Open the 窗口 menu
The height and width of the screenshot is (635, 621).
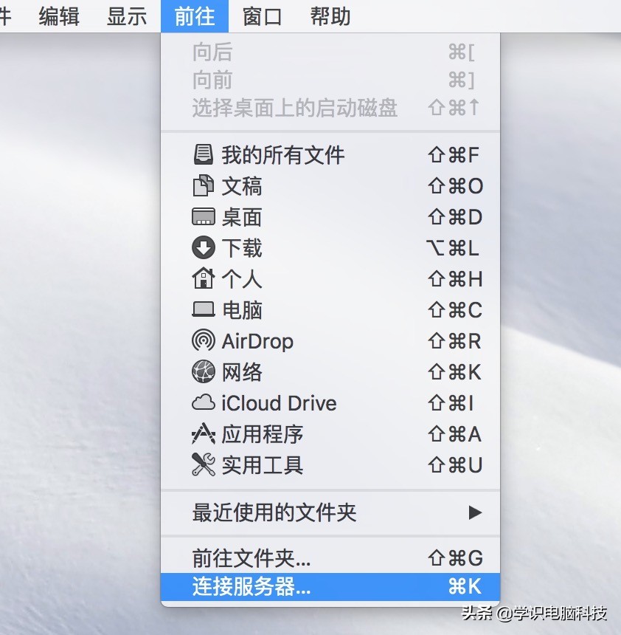(262, 16)
